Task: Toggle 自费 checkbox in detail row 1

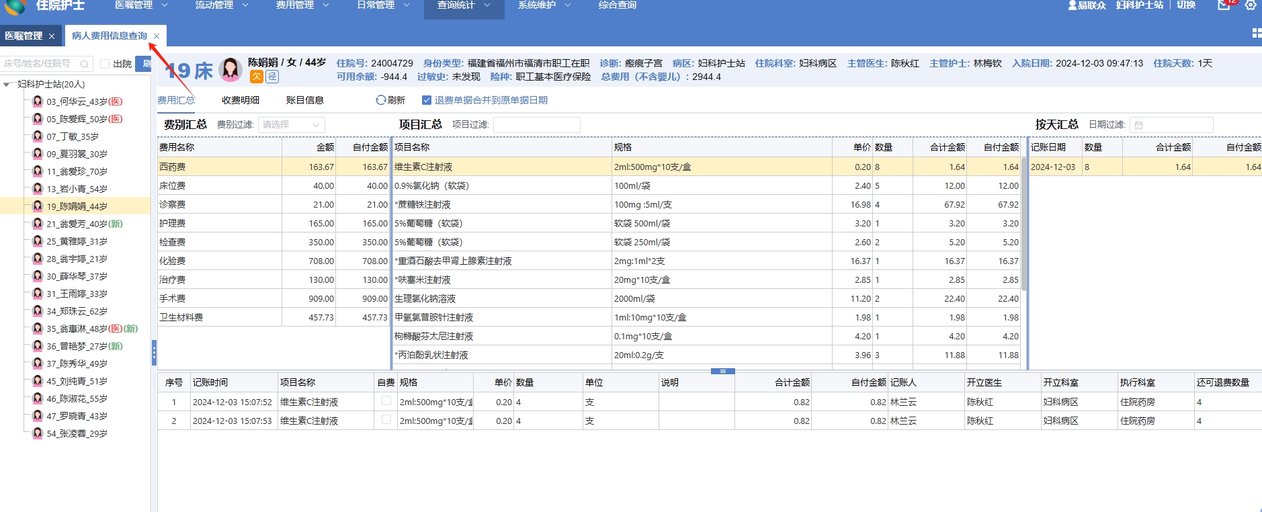Action: click(386, 400)
